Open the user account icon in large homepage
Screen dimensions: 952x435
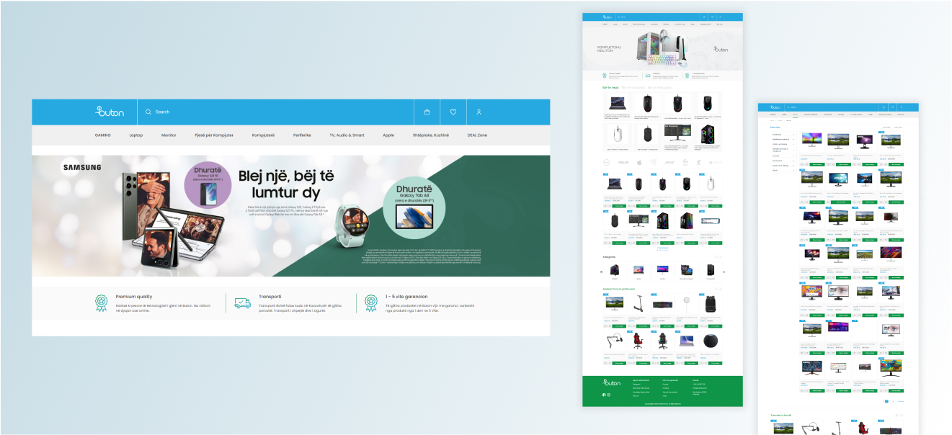[x=479, y=112]
